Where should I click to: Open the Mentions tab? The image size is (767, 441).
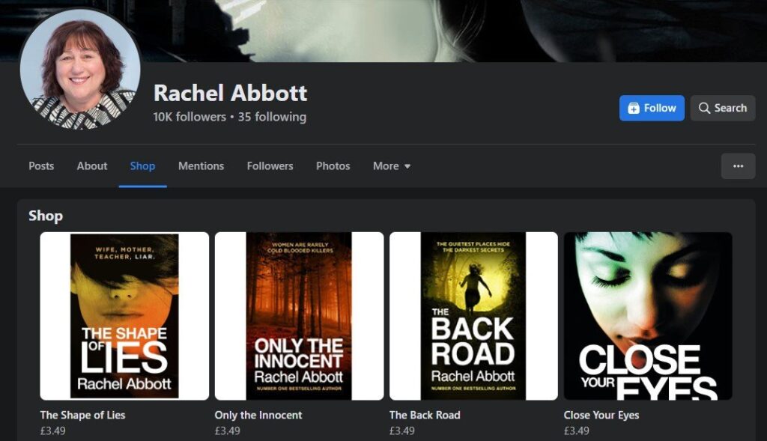201,165
